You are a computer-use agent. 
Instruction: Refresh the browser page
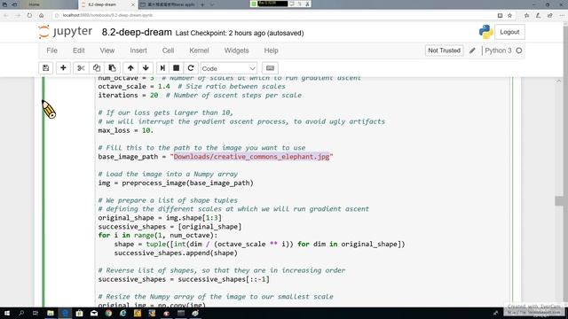pyautogui.click(x=29, y=15)
